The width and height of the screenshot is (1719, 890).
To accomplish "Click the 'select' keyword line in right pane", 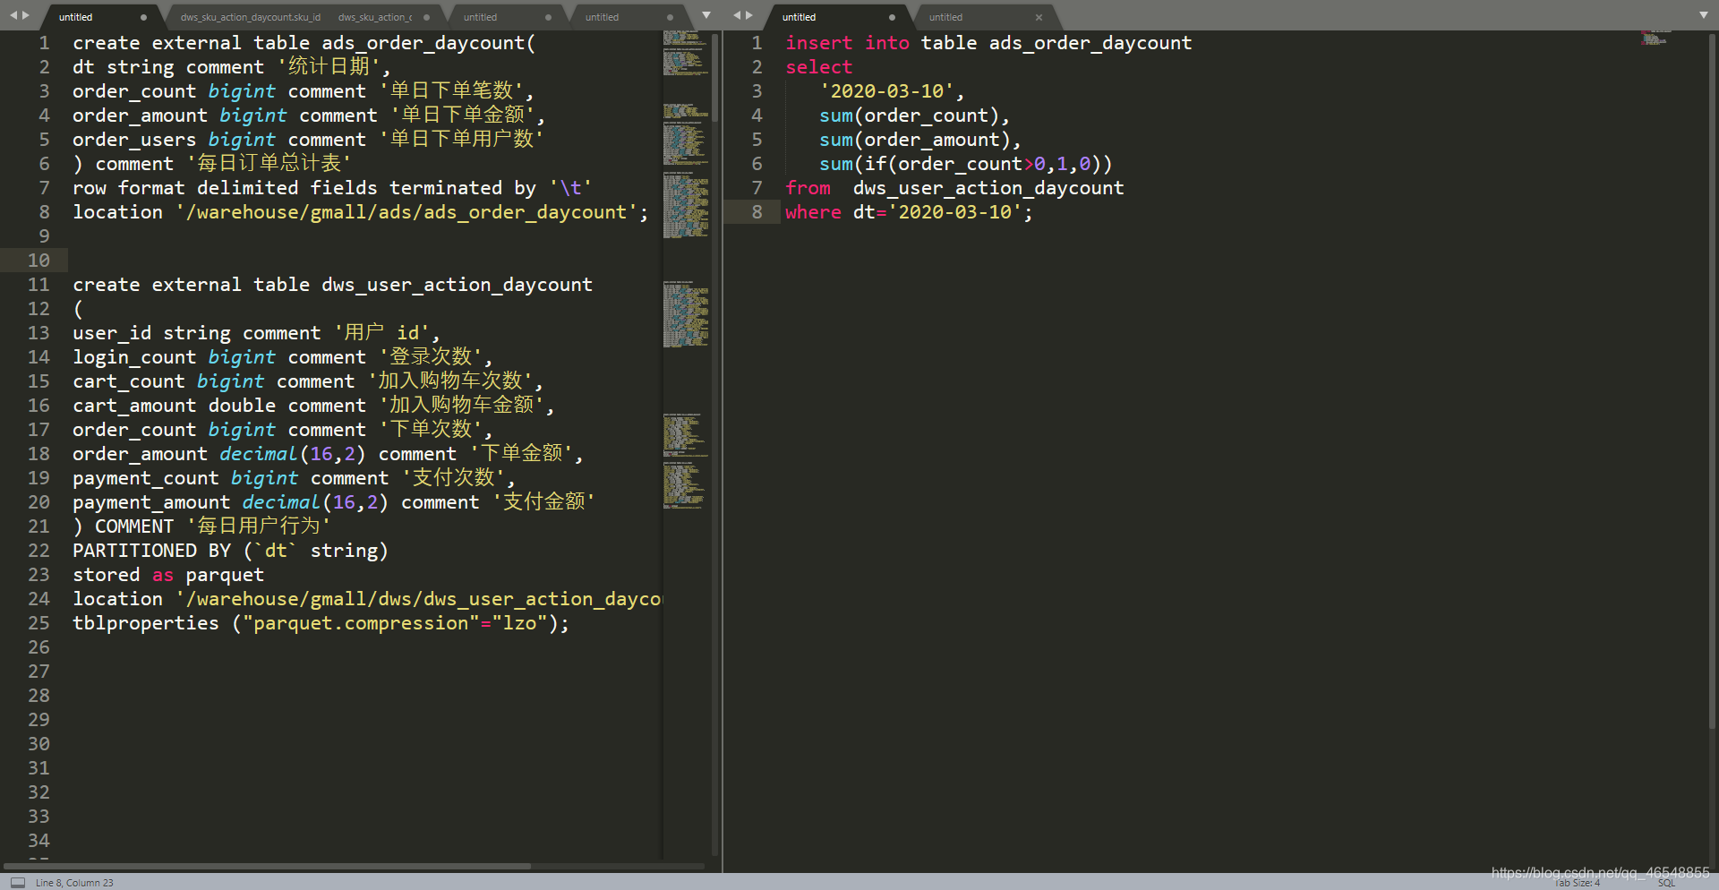I will [x=818, y=67].
